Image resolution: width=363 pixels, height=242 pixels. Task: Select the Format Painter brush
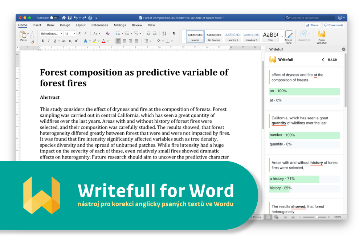pyautogui.click(x=32, y=42)
